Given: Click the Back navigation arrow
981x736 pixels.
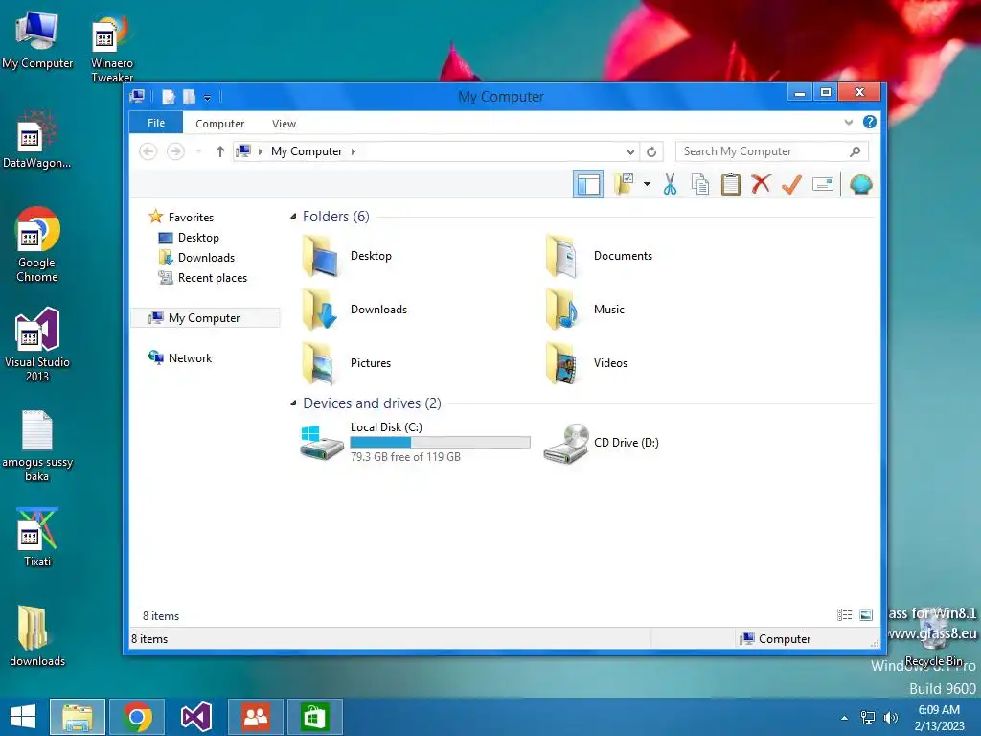Looking at the screenshot, I should click(148, 151).
